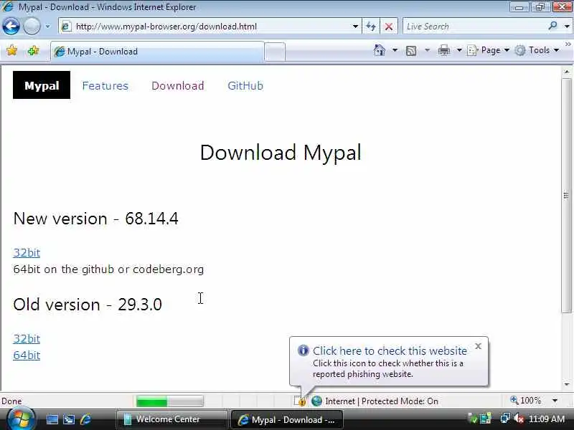Open the Favorites Center star icon
This screenshot has width=574, height=430.
click(x=11, y=50)
